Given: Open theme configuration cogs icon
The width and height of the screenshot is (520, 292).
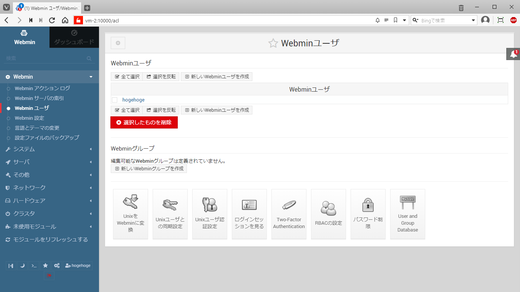Looking at the screenshot, I should [57, 265].
